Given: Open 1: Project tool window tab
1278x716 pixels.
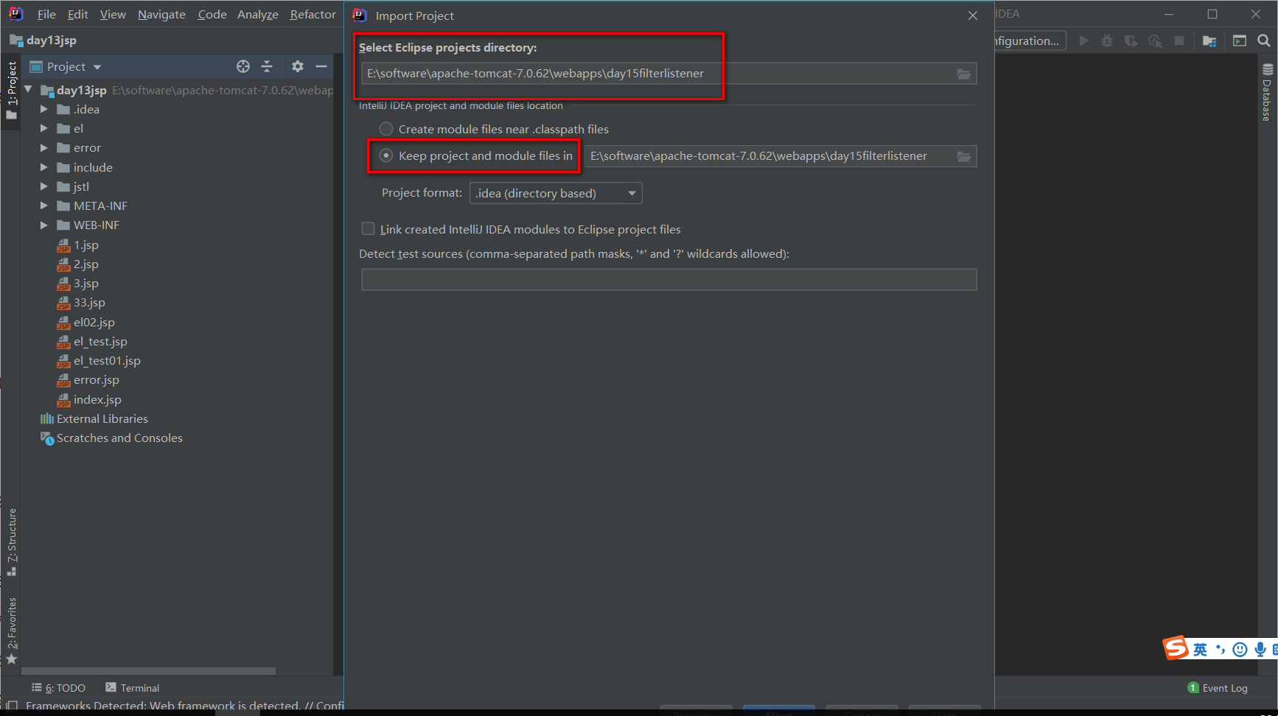Looking at the screenshot, I should pos(11,91).
